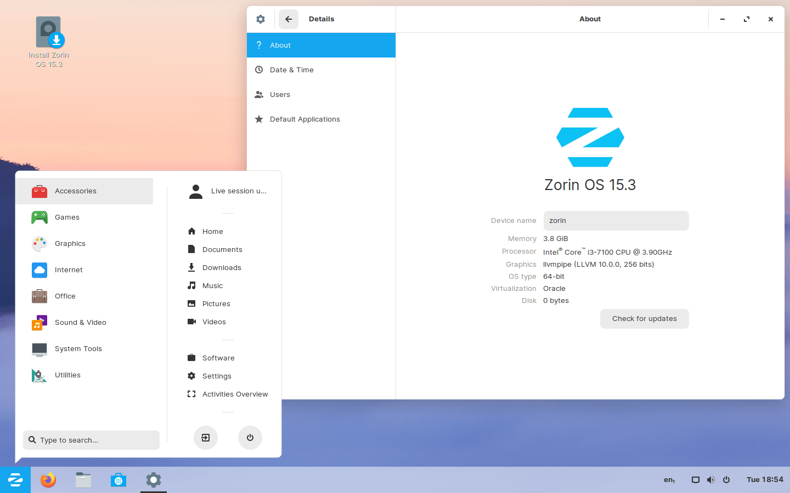790x493 pixels.
Task: Open the clock showing Tue 18:54
Action: (x=765, y=480)
